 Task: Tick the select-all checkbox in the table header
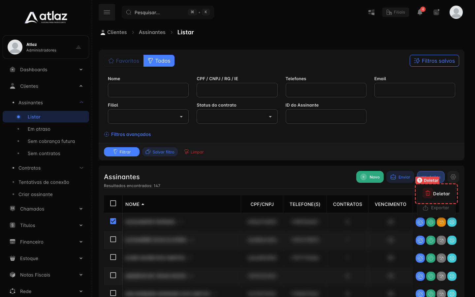(113, 203)
